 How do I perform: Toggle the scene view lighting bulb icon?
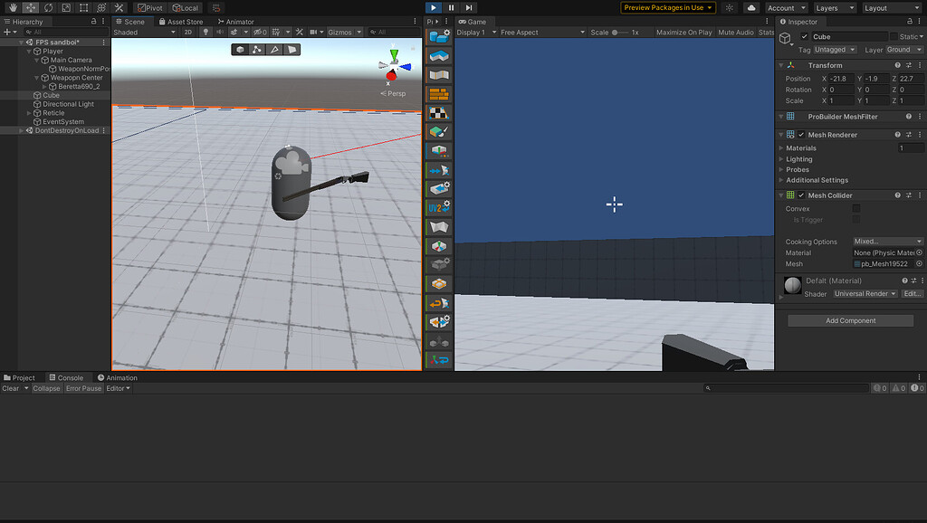tap(206, 30)
